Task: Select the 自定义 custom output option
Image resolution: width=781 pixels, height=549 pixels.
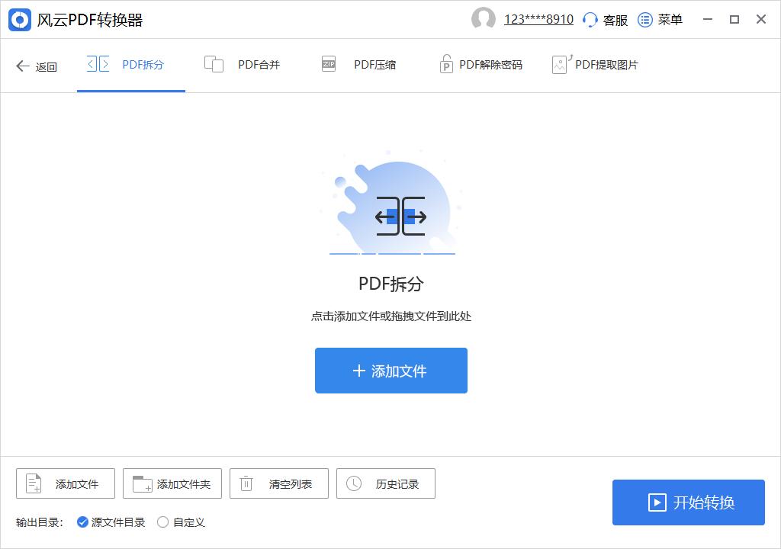Action: [x=162, y=522]
